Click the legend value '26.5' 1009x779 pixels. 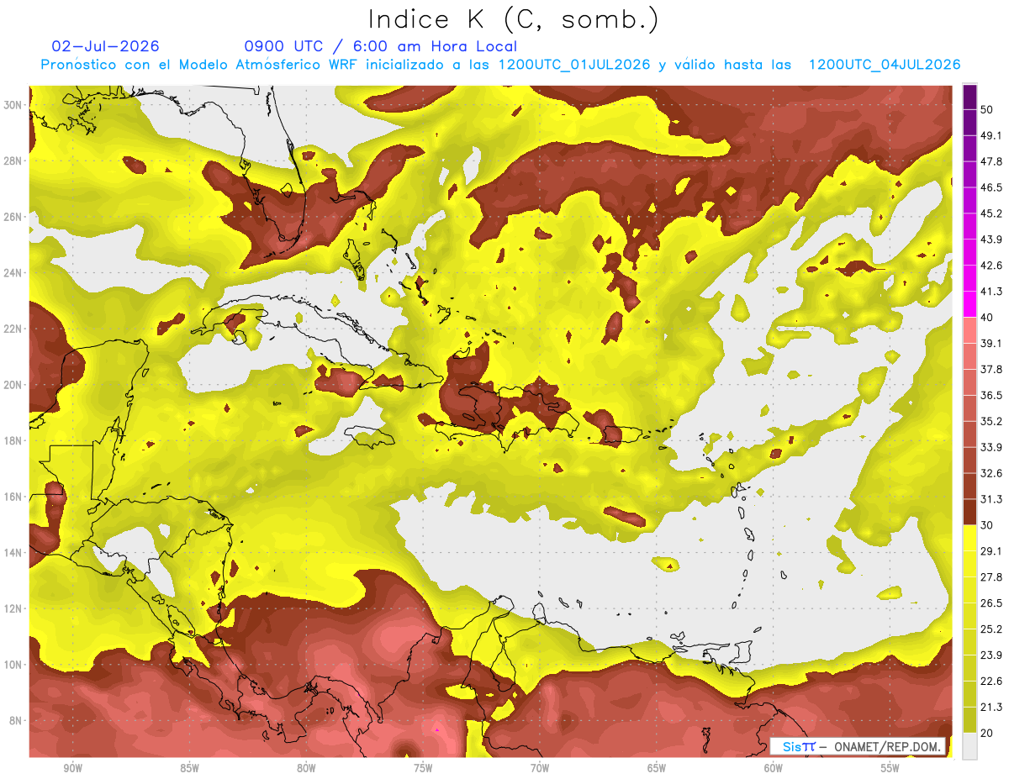click(991, 603)
